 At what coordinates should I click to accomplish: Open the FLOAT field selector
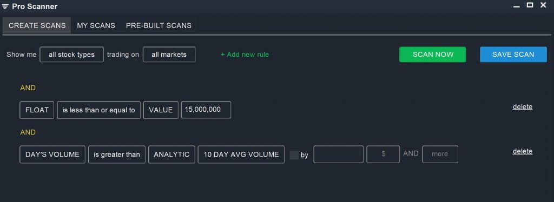pyautogui.click(x=37, y=110)
